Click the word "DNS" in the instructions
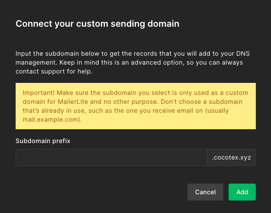The width and height of the screenshot is (271, 213). (243, 53)
